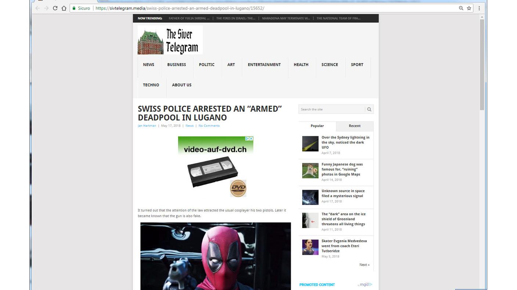This screenshot has width=517, height=290.
Task: Open the ENTERTAINMENT menu item
Action: pyautogui.click(x=264, y=64)
